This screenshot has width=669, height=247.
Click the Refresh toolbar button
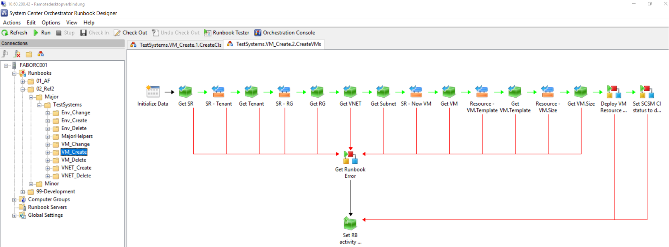coord(14,33)
